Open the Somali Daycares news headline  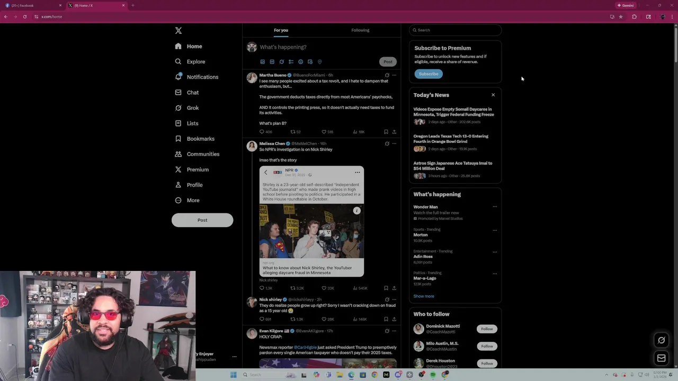click(454, 112)
